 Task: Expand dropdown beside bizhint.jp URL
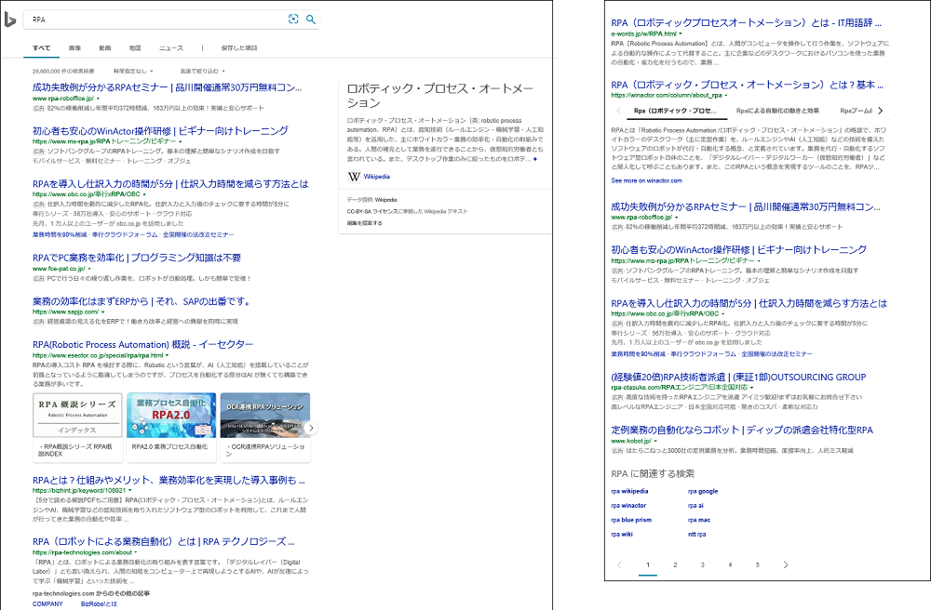[130, 491]
